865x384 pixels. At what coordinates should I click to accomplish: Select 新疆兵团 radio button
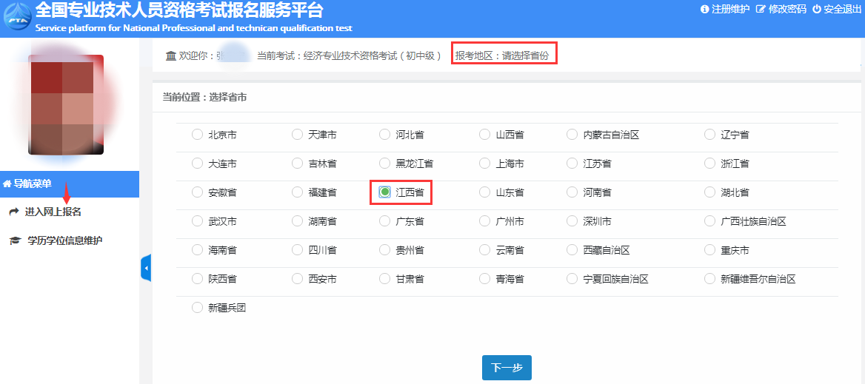(197, 308)
